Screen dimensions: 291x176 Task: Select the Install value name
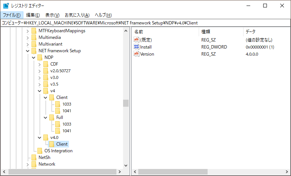pos(146,47)
